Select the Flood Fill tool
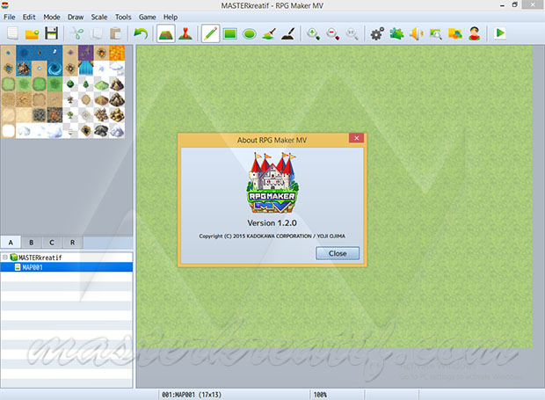This screenshot has width=545, height=400. [269, 33]
